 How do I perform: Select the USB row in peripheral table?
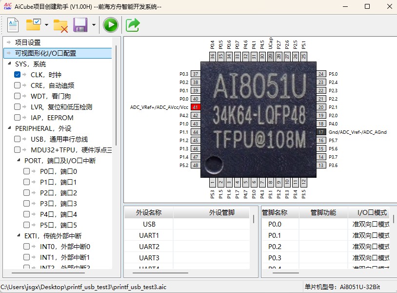coord(187,224)
